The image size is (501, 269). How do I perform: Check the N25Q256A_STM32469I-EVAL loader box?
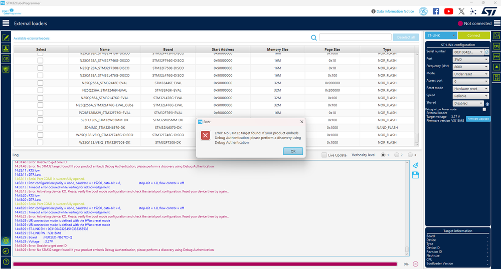pyautogui.click(x=40, y=90)
